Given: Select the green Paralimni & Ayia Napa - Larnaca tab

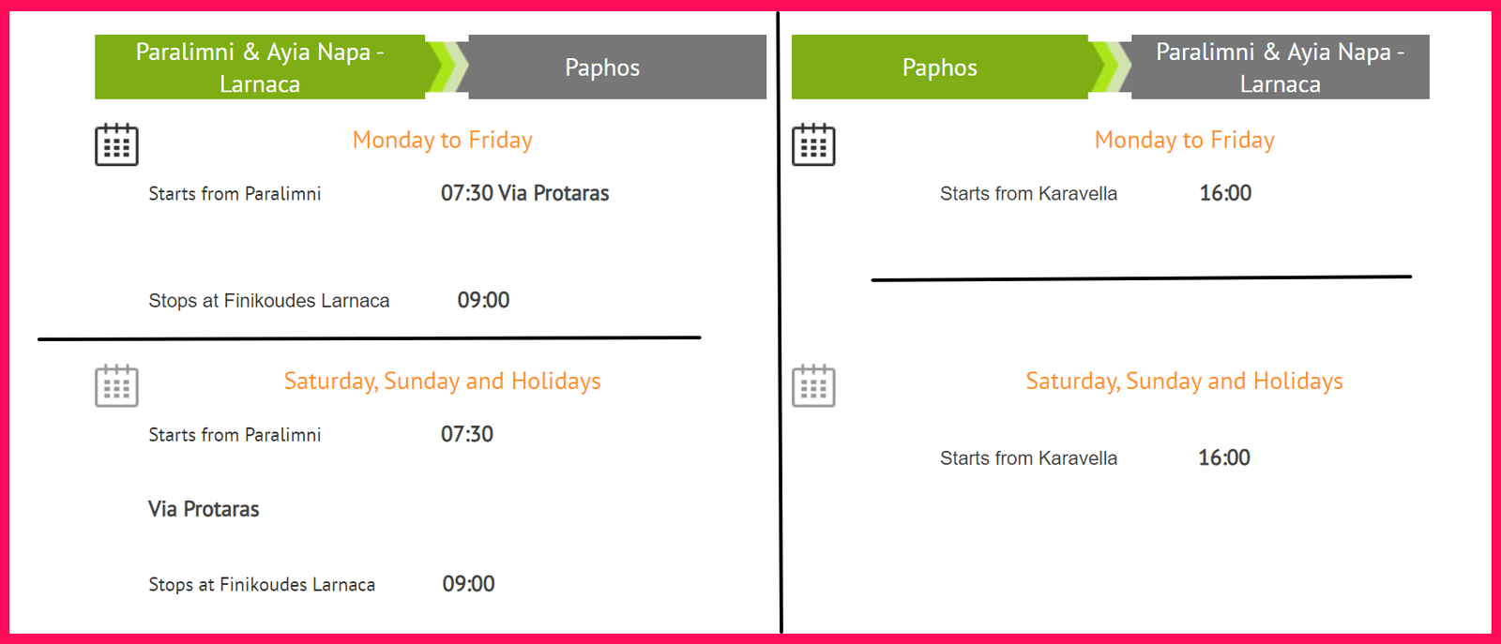Looking at the screenshot, I should tap(260, 67).
